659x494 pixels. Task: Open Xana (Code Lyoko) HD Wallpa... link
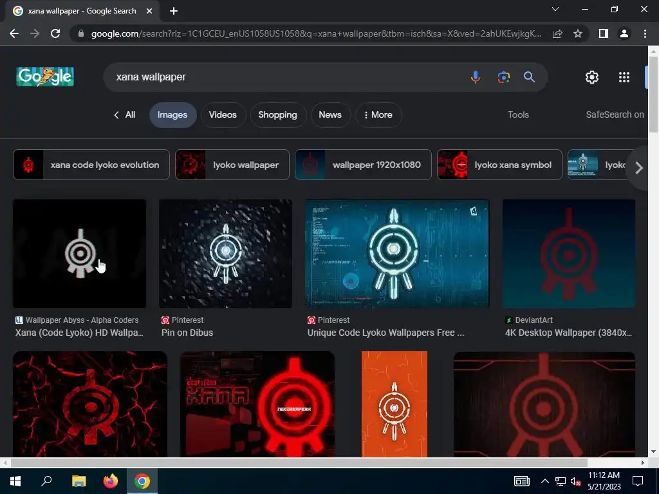[x=79, y=333]
